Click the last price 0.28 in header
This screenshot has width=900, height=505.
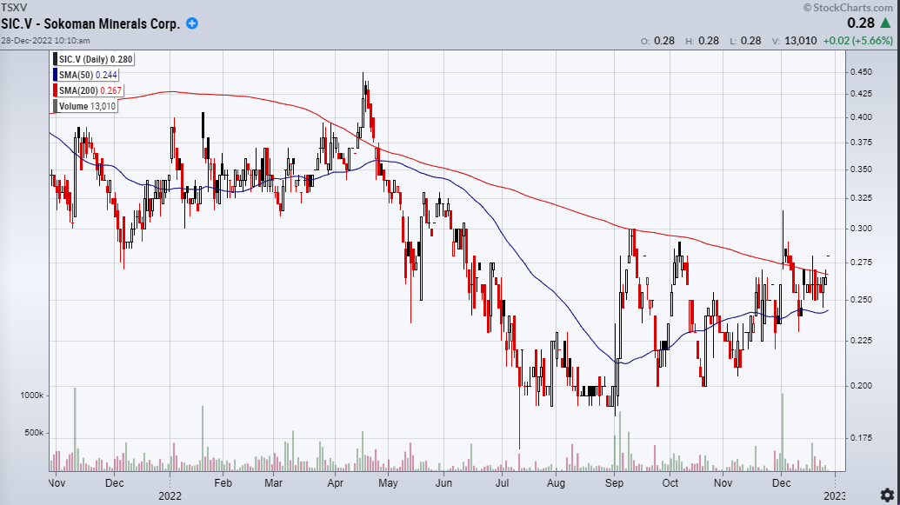point(861,23)
